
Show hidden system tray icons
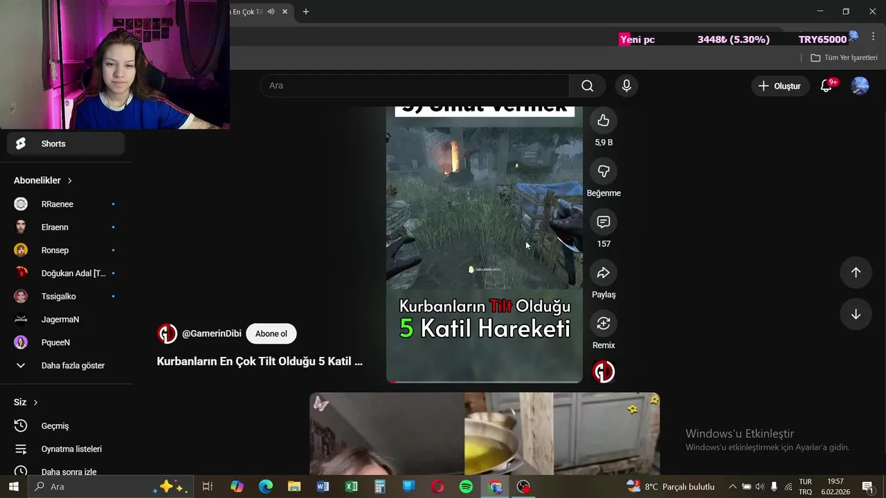[x=732, y=487]
